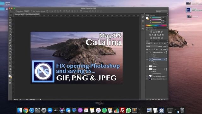Switch to the Styles tab
The width and height of the screenshot is (202, 114).
click(155, 28)
